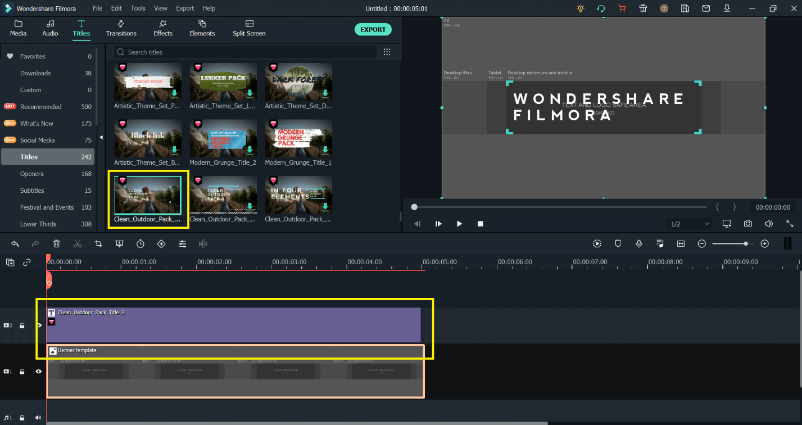Open the Speed stopwatch tool
This screenshot has height=425, width=802.
(141, 243)
